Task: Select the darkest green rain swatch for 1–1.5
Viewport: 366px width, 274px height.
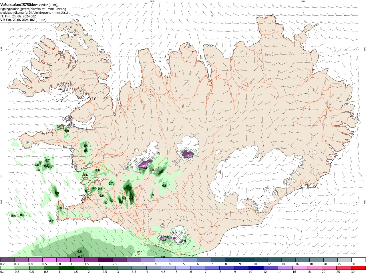Action: pos(66,268)
